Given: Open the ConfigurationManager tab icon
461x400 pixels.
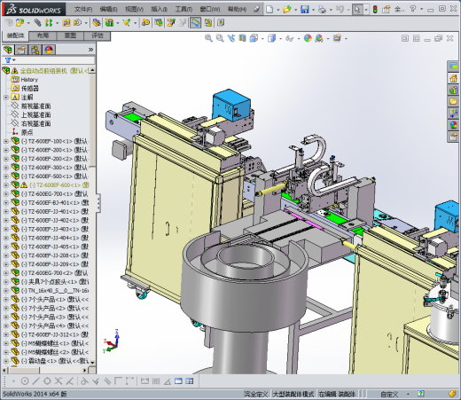Looking at the screenshot, I should tap(35, 50).
